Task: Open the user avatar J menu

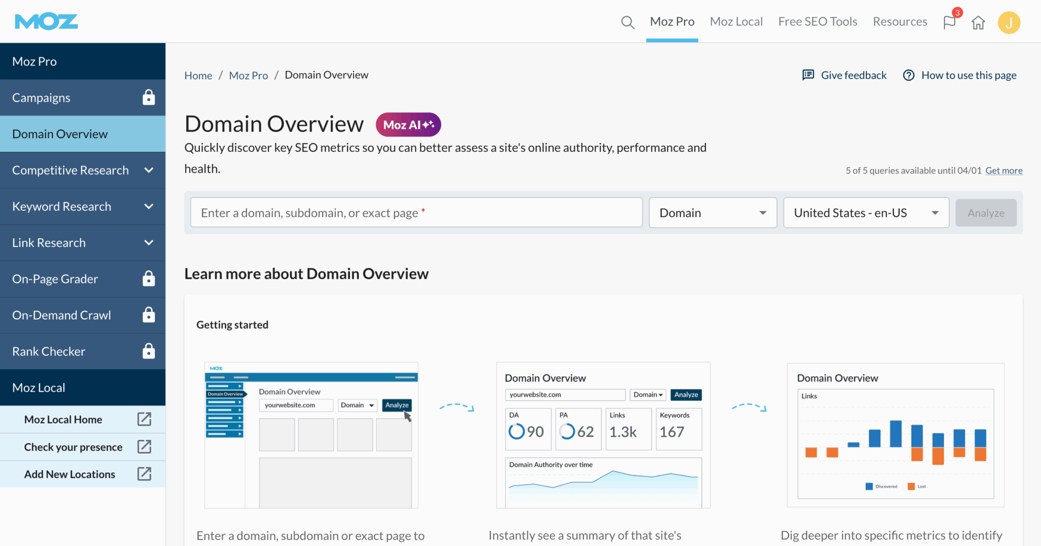Action: click(x=1009, y=22)
